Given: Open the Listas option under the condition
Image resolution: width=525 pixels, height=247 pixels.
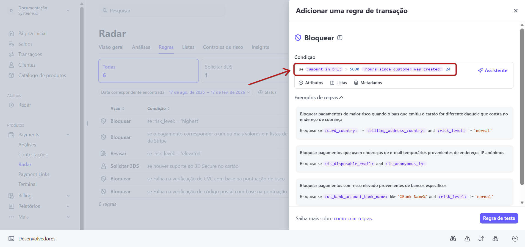Looking at the screenshot, I should [338, 83].
